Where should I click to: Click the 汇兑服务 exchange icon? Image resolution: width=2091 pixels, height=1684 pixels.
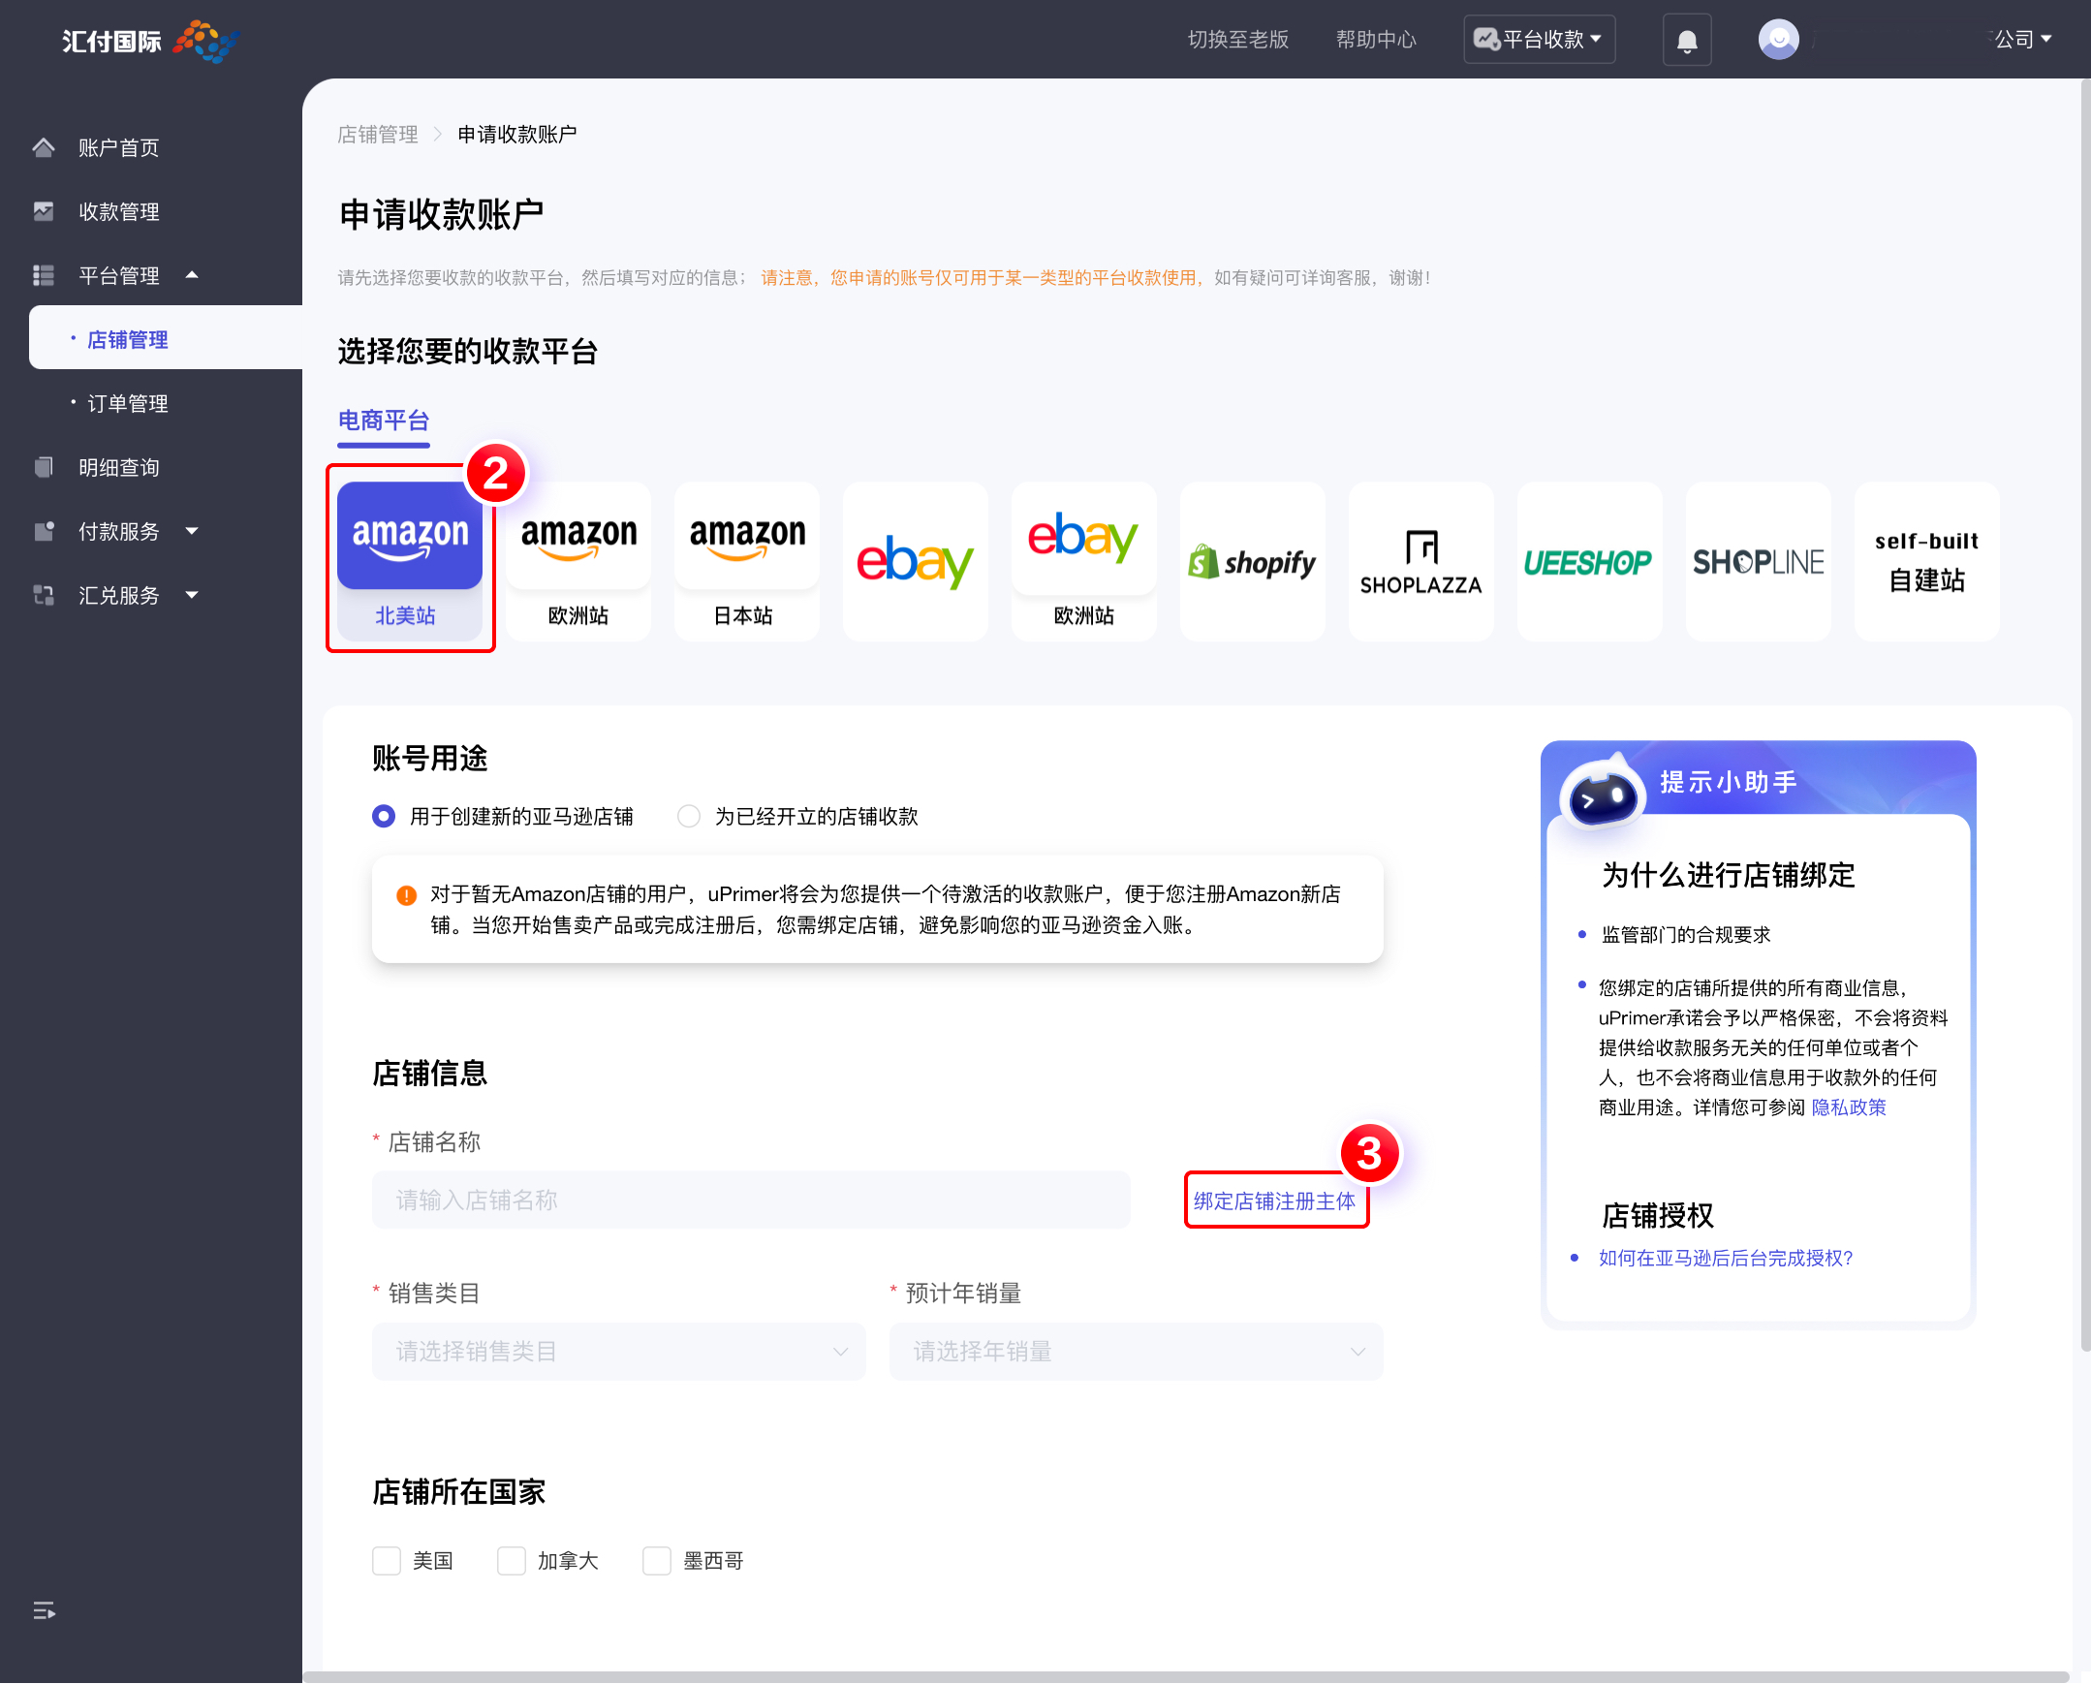(x=44, y=596)
